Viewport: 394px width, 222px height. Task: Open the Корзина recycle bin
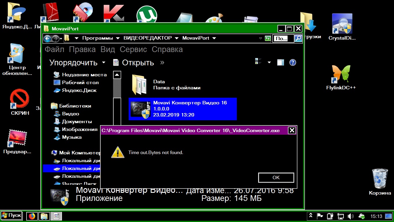coord(380,182)
